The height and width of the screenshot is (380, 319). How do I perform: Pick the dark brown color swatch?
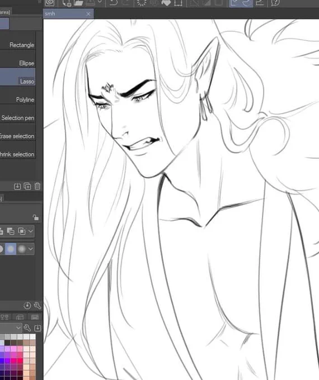[14, 343]
